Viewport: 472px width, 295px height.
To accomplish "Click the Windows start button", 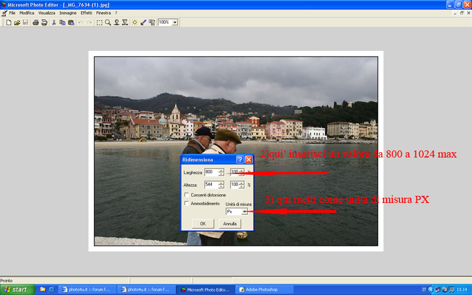I will point(17,290).
